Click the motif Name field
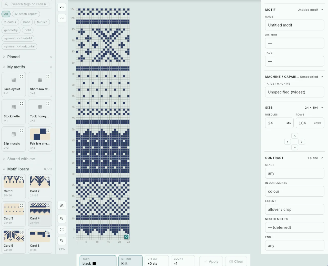Viewport: 328px width, 266px height. [295, 25]
